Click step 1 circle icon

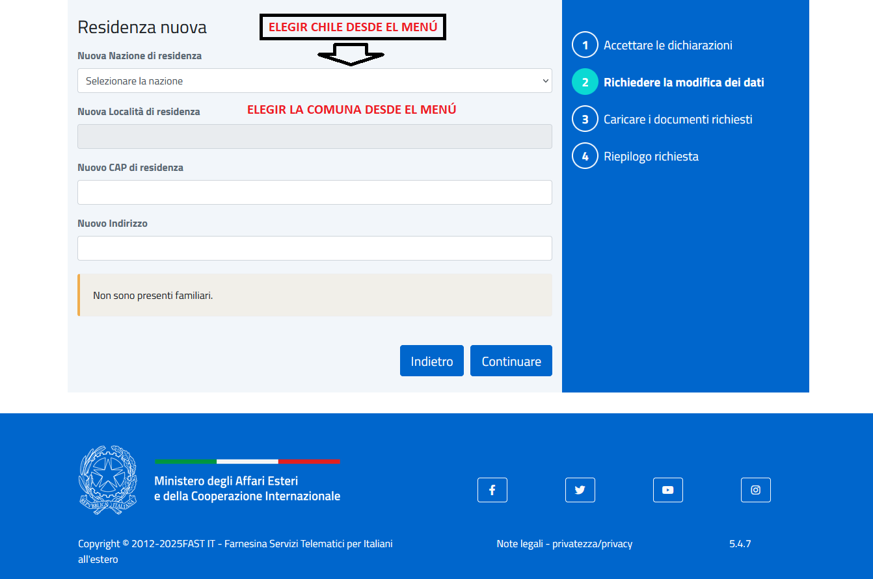click(584, 45)
